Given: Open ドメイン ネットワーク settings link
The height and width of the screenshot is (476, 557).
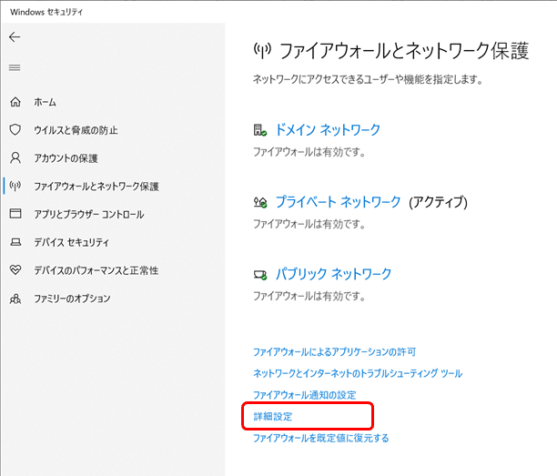Looking at the screenshot, I should point(328,129).
